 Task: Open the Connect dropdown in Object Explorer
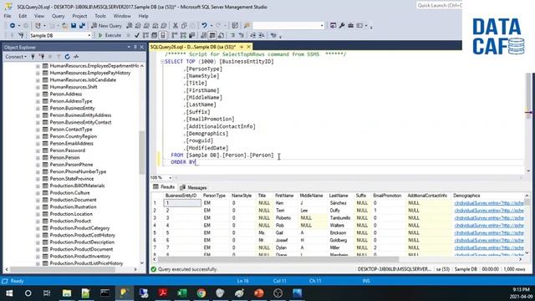[16, 57]
